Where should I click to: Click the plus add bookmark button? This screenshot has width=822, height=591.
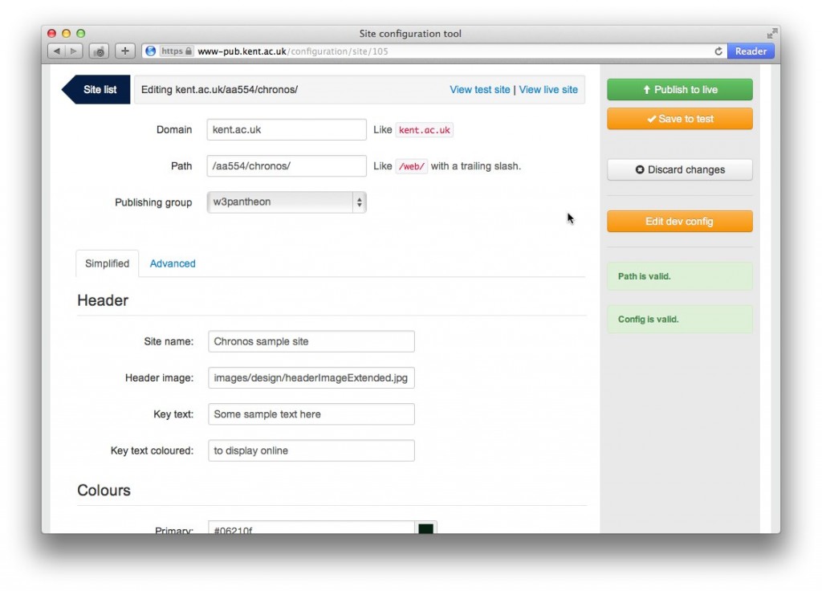124,51
